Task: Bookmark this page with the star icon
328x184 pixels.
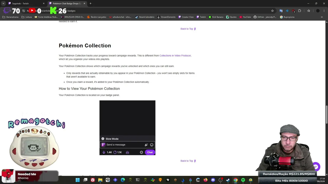Action: 272,11
